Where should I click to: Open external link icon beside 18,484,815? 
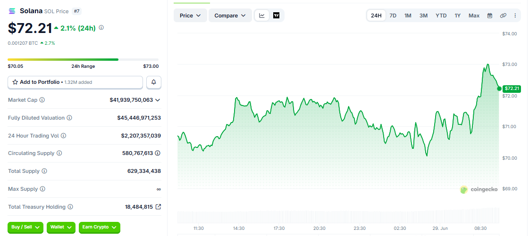158,207
